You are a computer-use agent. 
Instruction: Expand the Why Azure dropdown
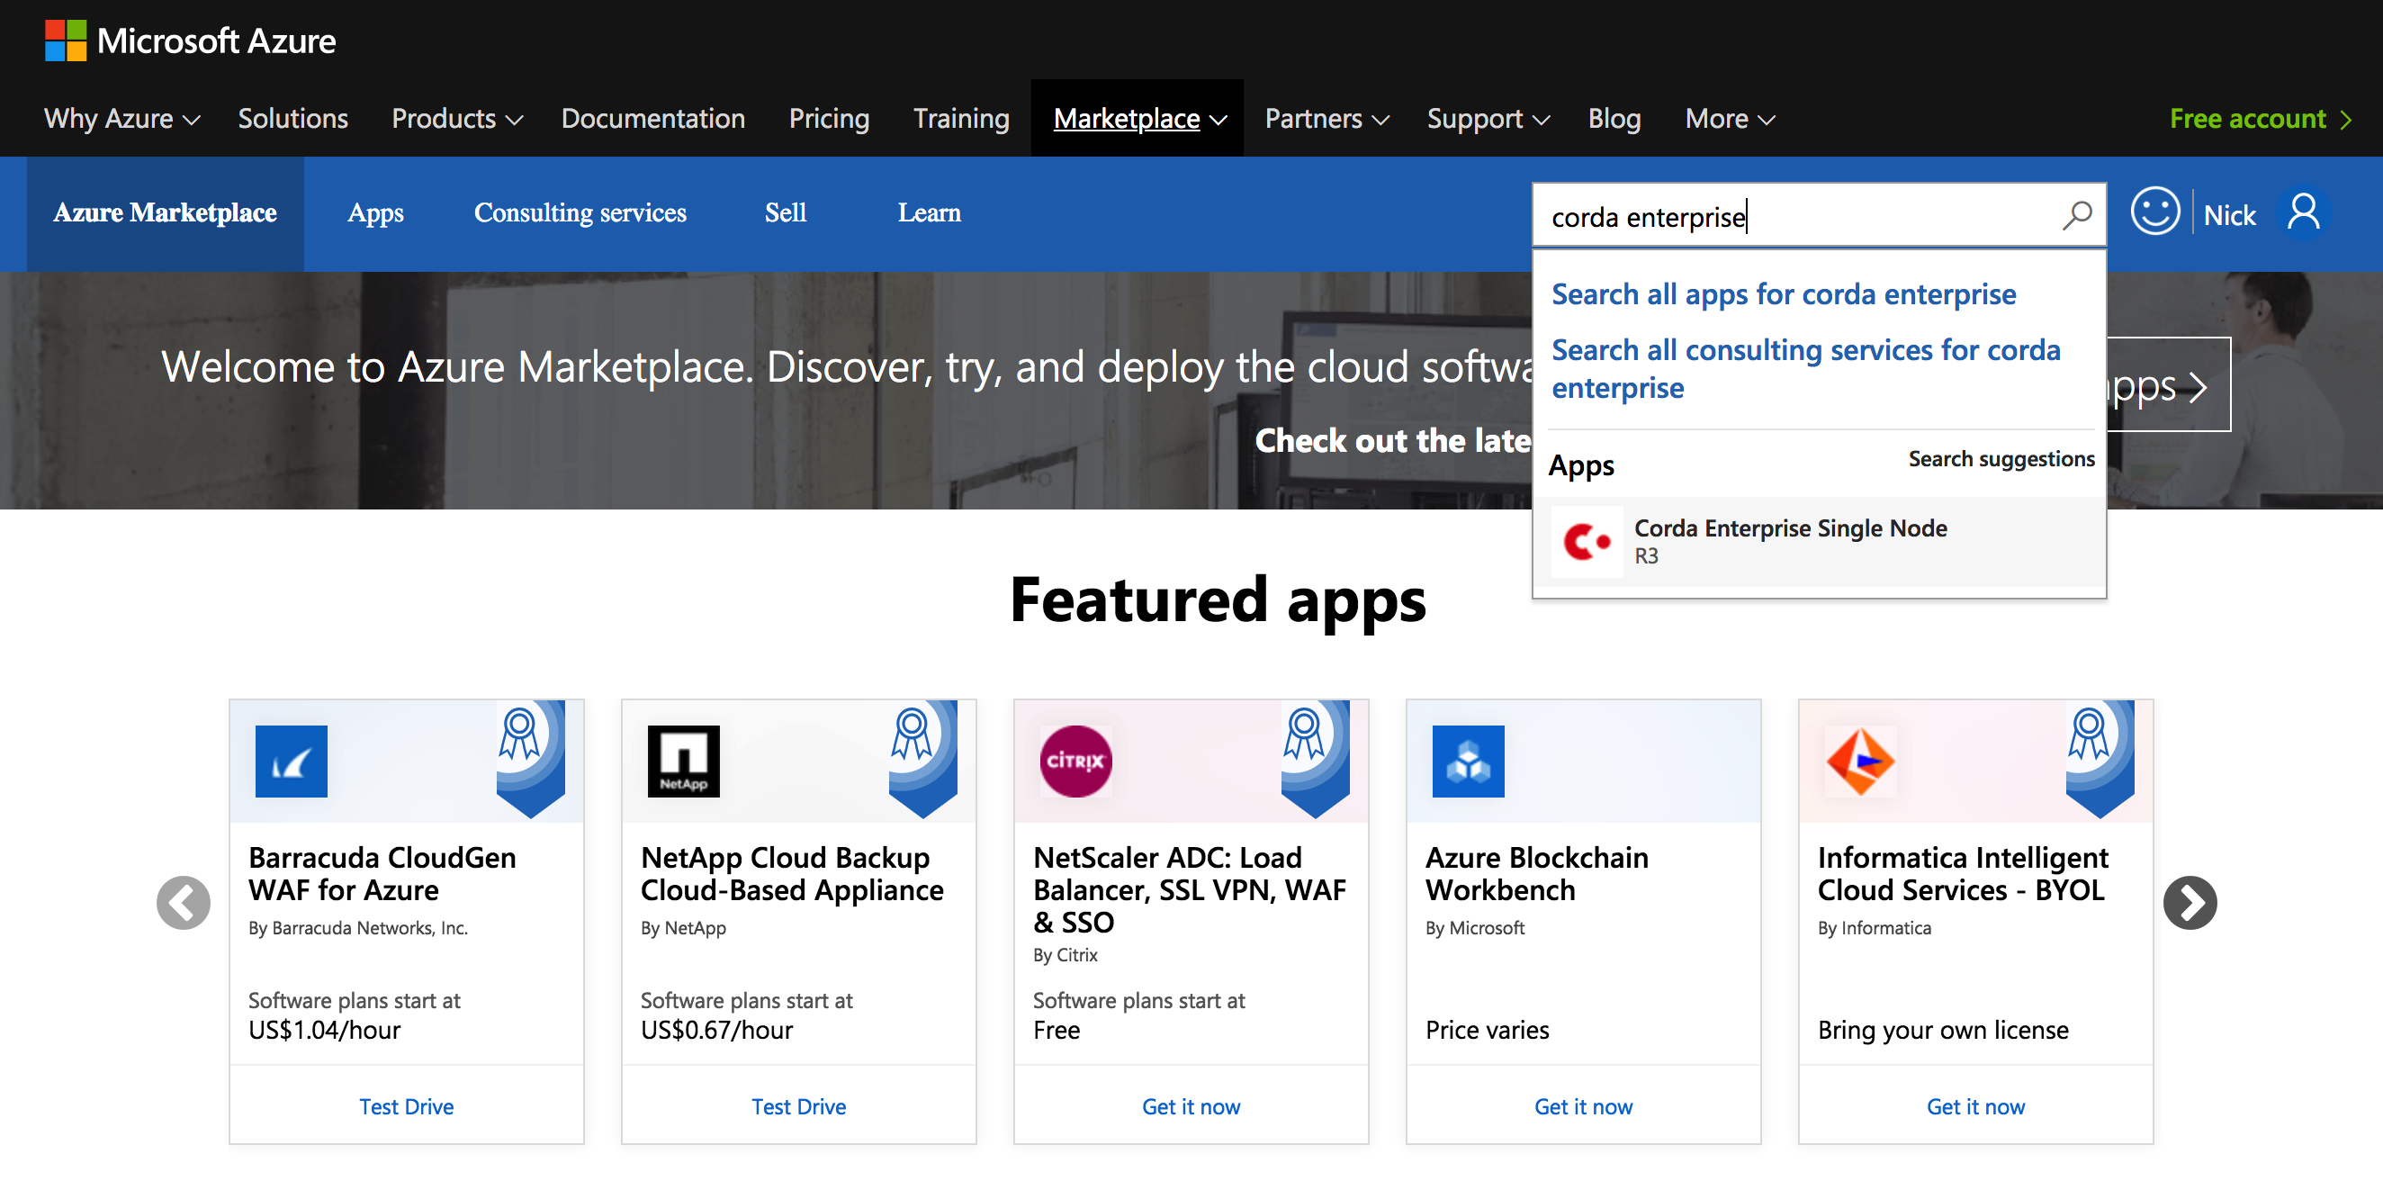pyautogui.click(x=122, y=119)
